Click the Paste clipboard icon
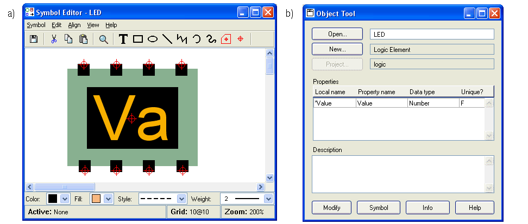This screenshot has height=224, width=528. point(83,39)
